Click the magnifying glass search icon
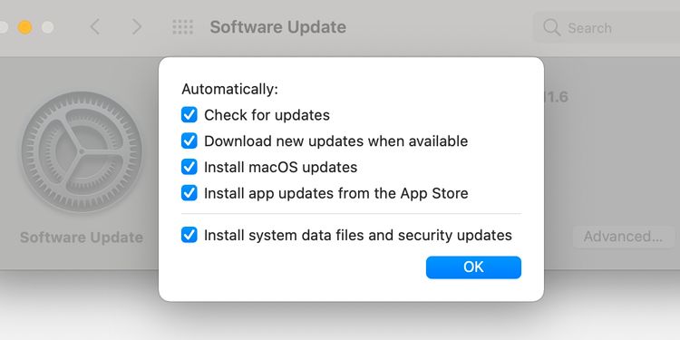Screen dimensions: 680x340 pos(551,27)
